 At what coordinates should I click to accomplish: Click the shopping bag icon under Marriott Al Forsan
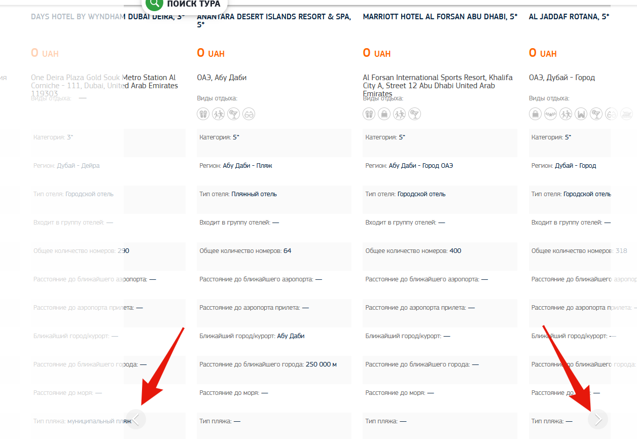384,114
